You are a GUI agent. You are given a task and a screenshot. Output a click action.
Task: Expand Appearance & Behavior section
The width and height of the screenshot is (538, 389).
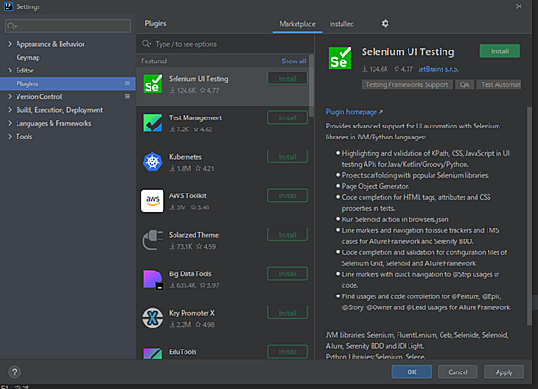[9, 44]
